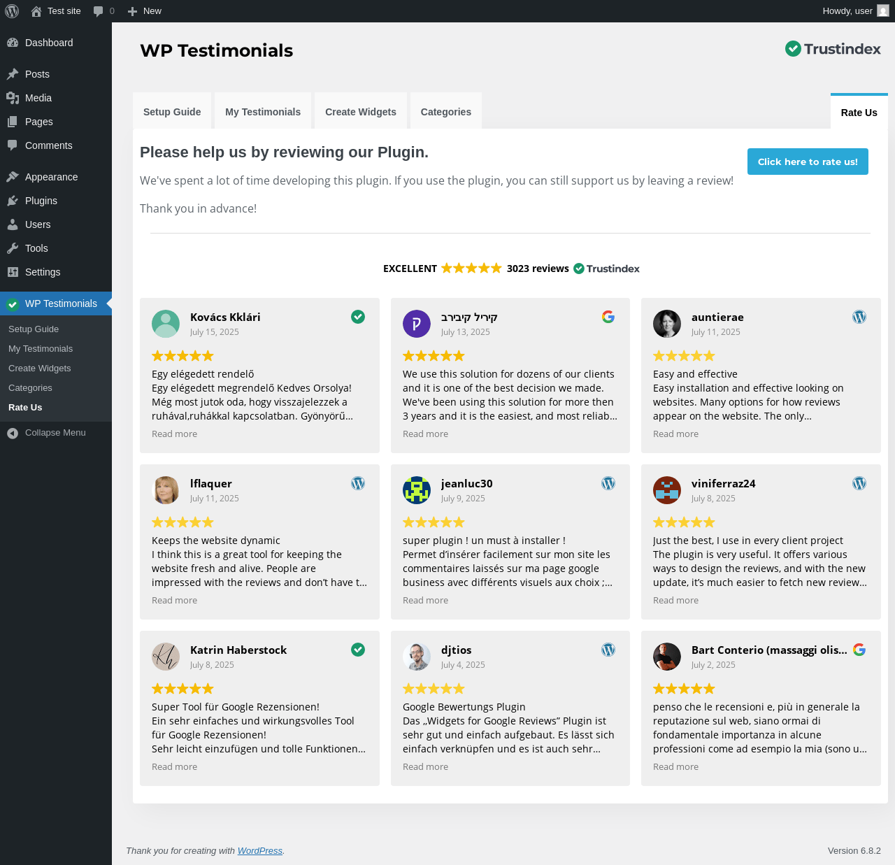
Task: Read more of jeanluc30's review
Action: coord(426,601)
